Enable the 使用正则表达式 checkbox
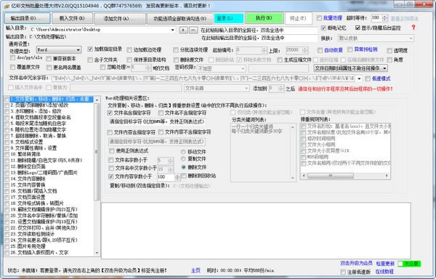Screen dimensions: 436x279 (111, 151)
